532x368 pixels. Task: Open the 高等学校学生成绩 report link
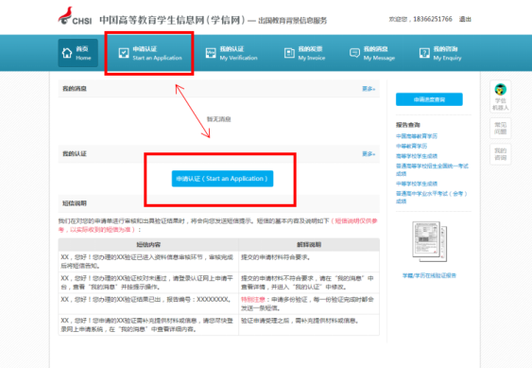[417, 156]
